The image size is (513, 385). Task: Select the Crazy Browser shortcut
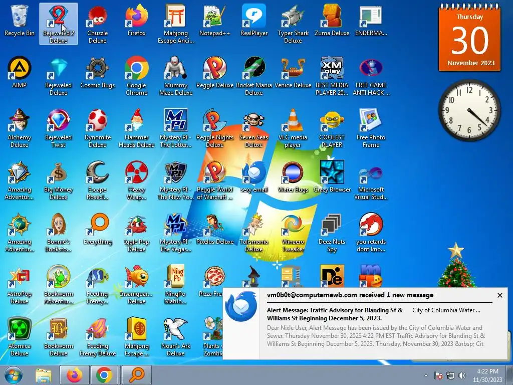pyautogui.click(x=332, y=177)
